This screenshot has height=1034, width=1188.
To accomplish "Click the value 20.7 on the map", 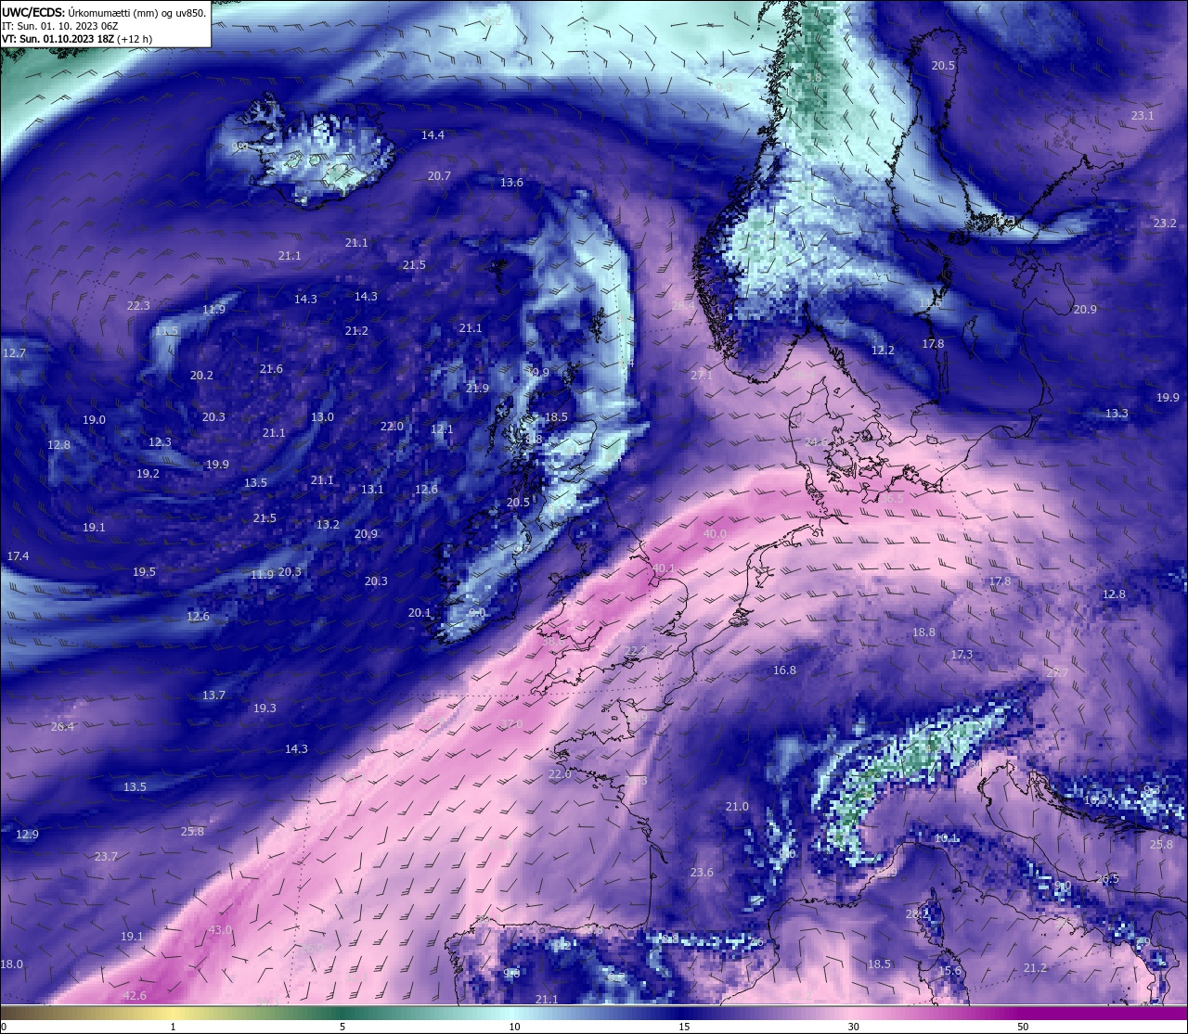I will (x=439, y=176).
